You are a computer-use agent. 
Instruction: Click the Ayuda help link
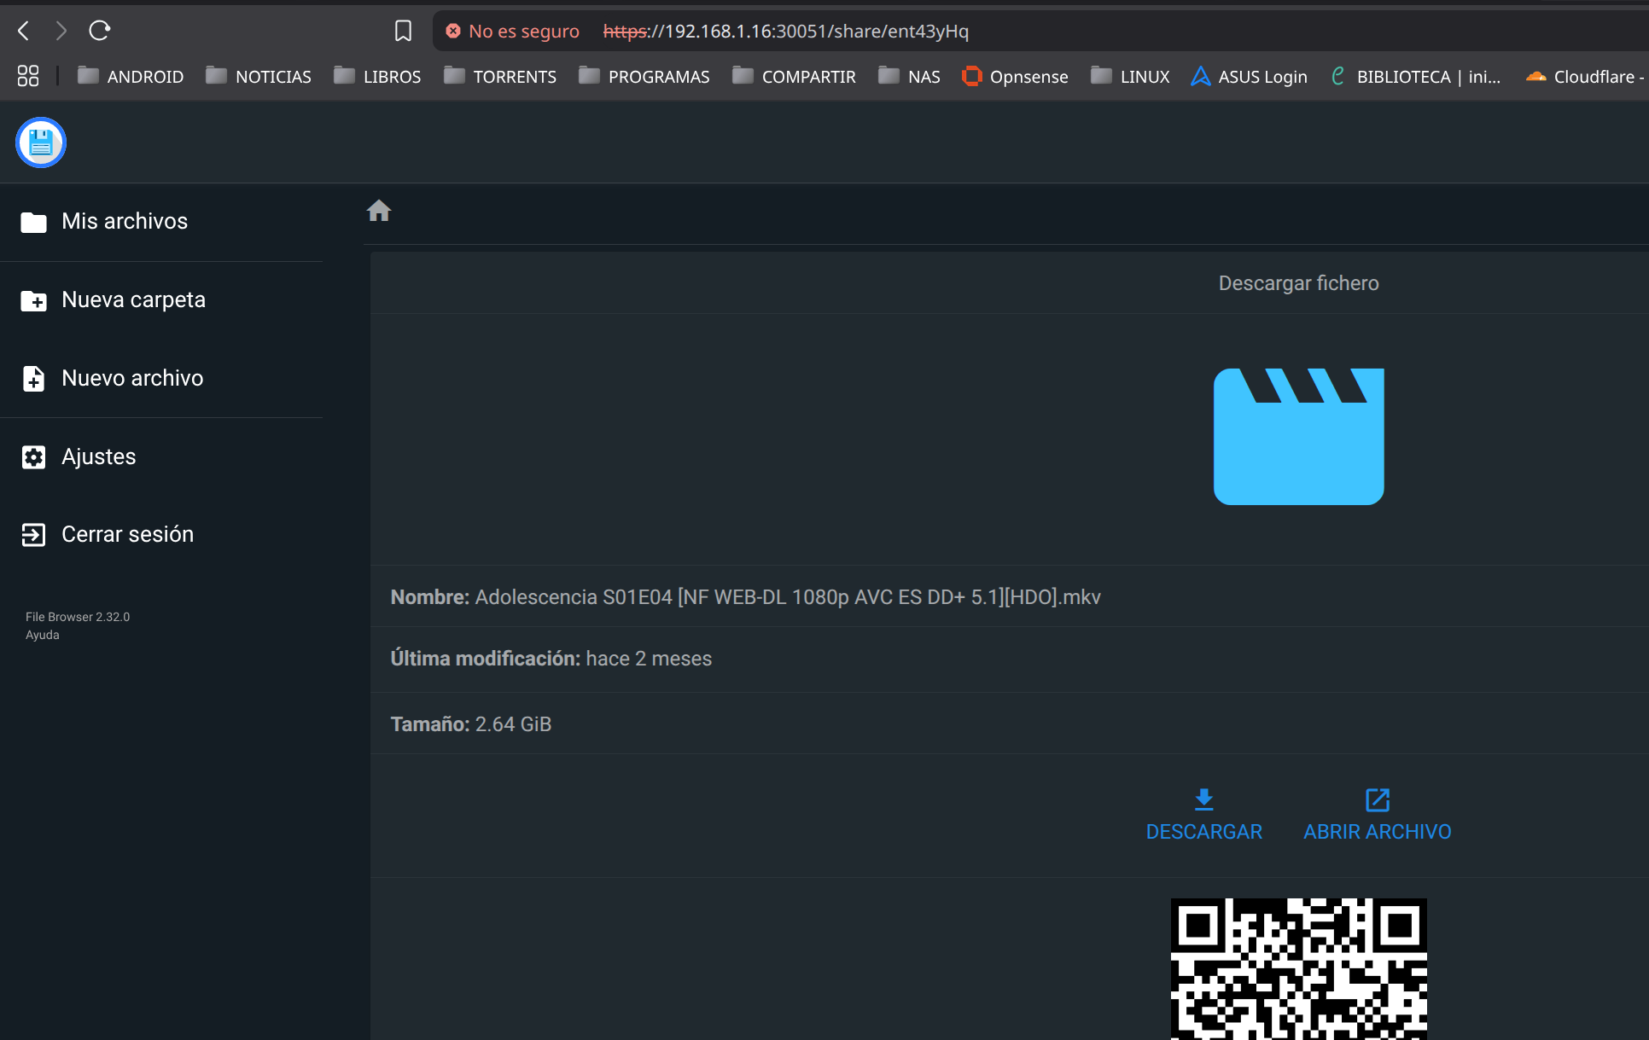click(43, 635)
